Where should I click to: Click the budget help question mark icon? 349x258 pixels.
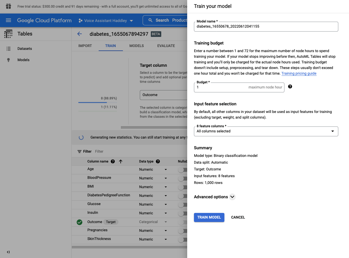pos(290,87)
